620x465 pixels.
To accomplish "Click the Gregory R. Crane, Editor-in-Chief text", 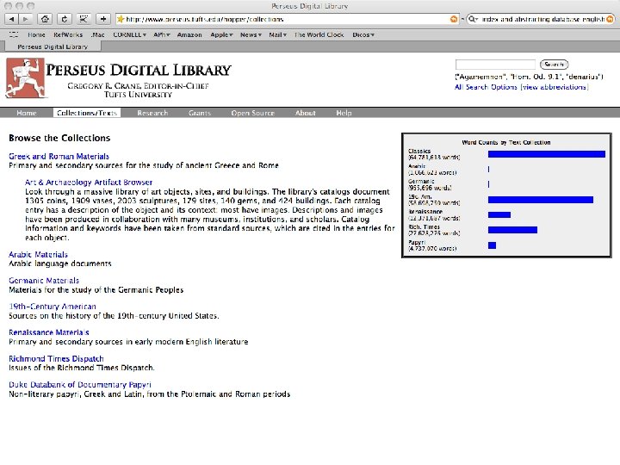I will 138,86.
